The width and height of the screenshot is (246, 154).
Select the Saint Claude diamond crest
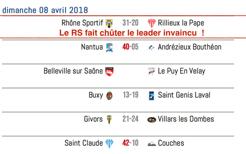click(x=109, y=143)
